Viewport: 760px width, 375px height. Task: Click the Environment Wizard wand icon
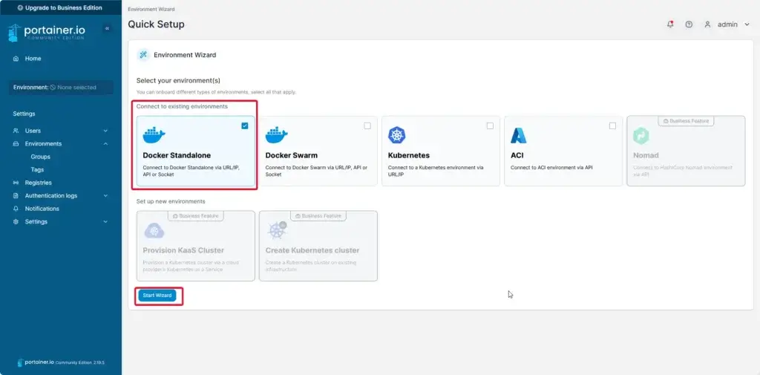pos(143,55)
